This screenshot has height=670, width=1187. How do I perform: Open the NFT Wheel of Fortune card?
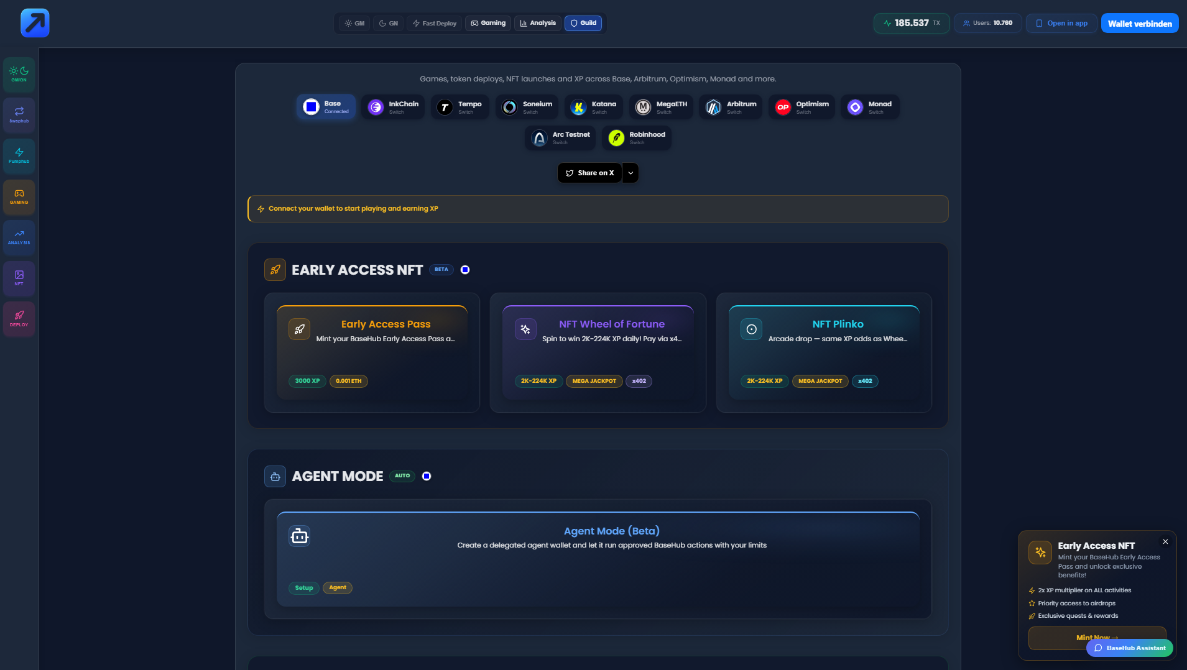point(598,352)
